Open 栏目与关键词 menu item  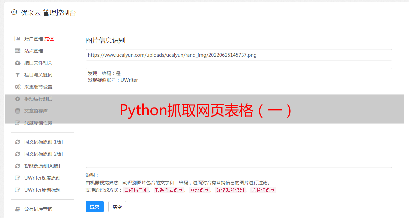pos(38,75)
